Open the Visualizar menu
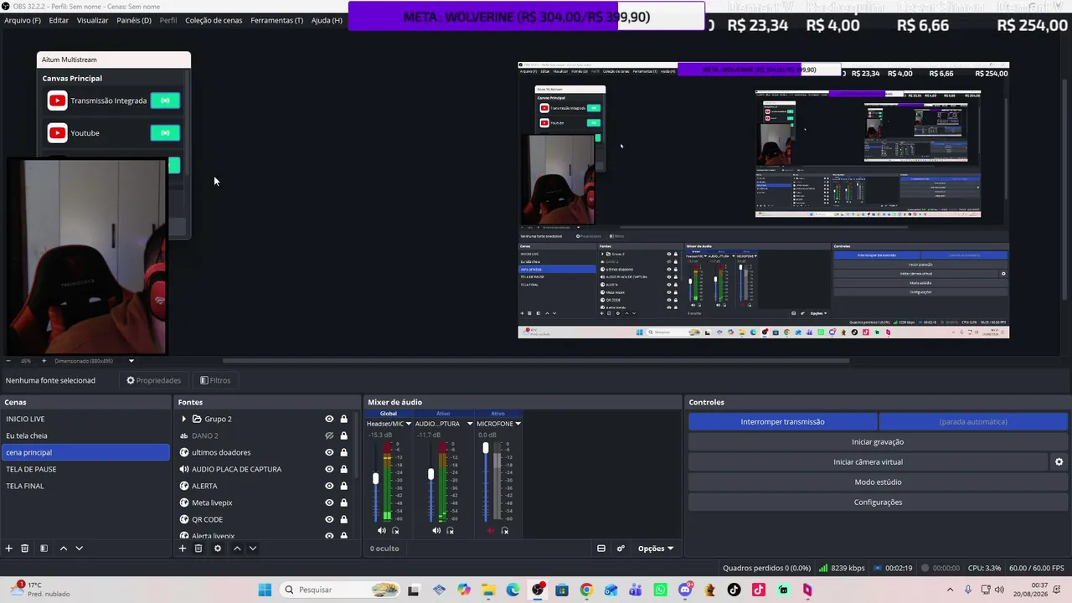 coord(93,20)
